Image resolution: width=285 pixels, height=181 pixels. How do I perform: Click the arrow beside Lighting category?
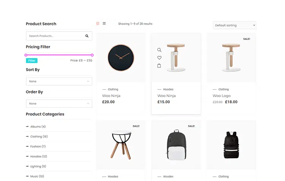(x=27, y=167)
